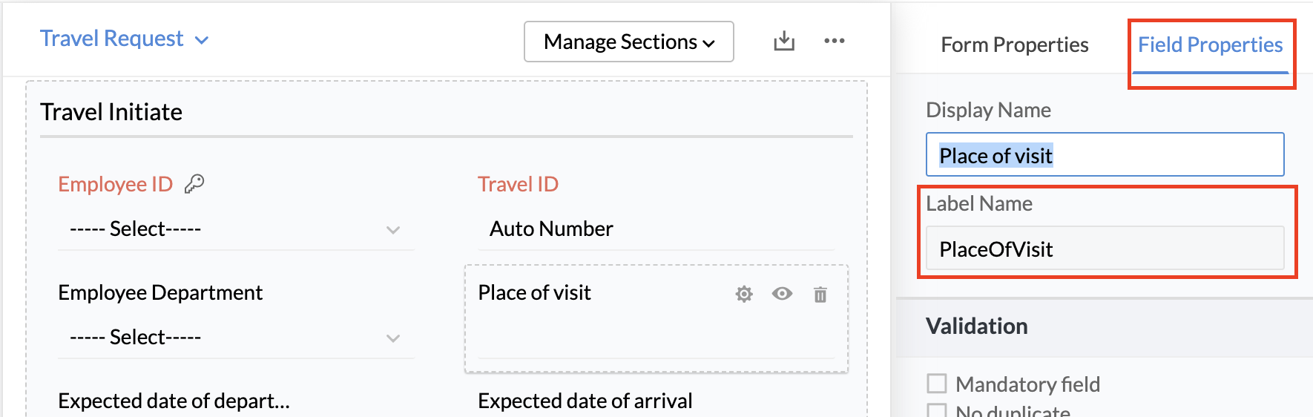
Task: Toggle visibility eye on Place of visit
Action: click(782, 294)
